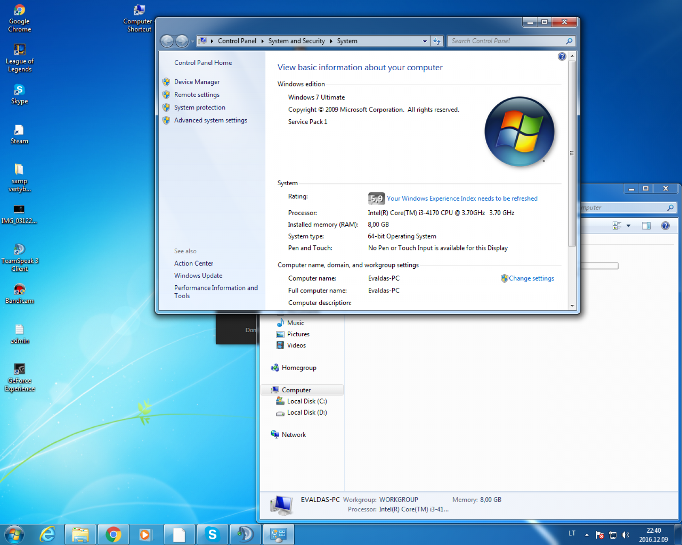682x545 pixels.
Task: Toggle preview pane in Explorer window
Action: (646, 226)
